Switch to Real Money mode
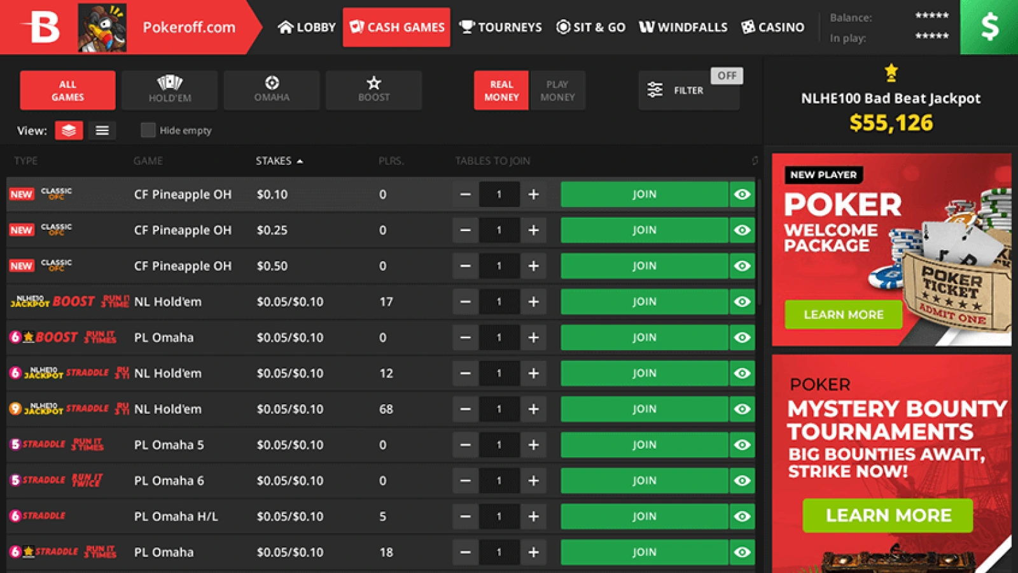Screen dimensions: 1018x573 (x=501, y=90)
